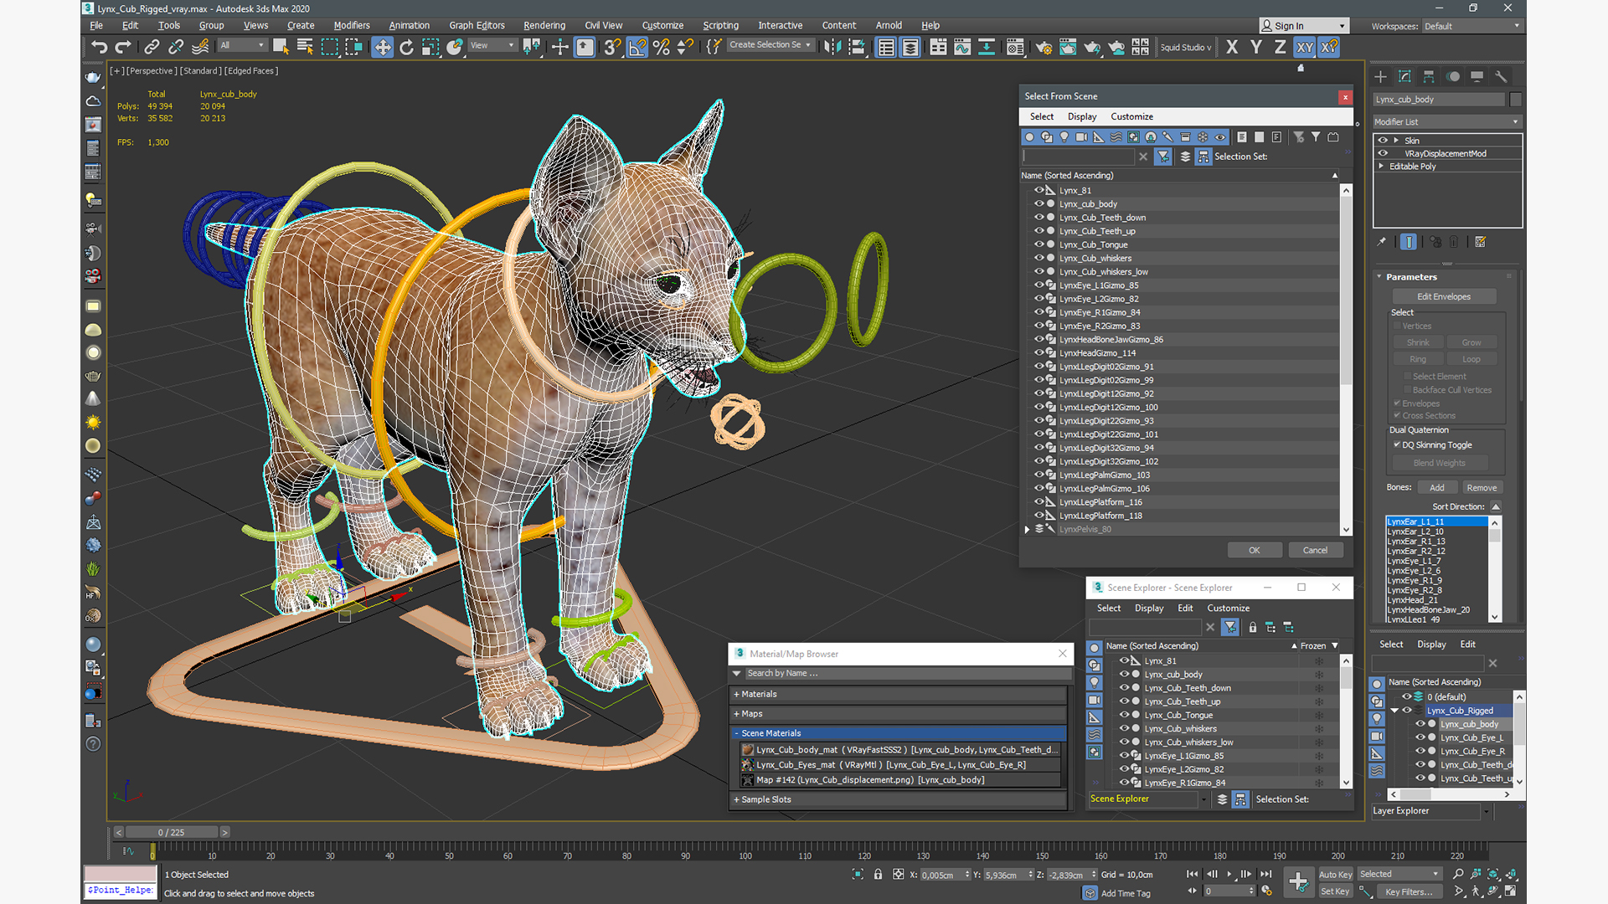Viewport: 1608px width, 904px height.
Task: Open the All selection filter dropdown
Action: coord(243,45)
